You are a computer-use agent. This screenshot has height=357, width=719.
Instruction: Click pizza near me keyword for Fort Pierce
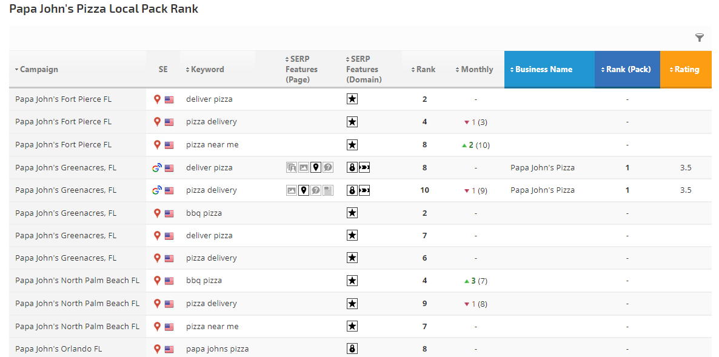pos(212,145)
